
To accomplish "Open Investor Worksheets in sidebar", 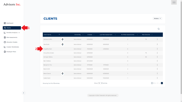I will [11, 47].
